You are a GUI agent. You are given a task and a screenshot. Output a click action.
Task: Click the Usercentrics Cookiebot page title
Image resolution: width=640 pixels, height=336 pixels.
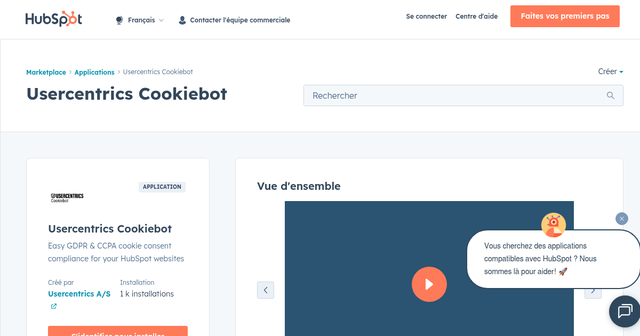tap(127, 94)
